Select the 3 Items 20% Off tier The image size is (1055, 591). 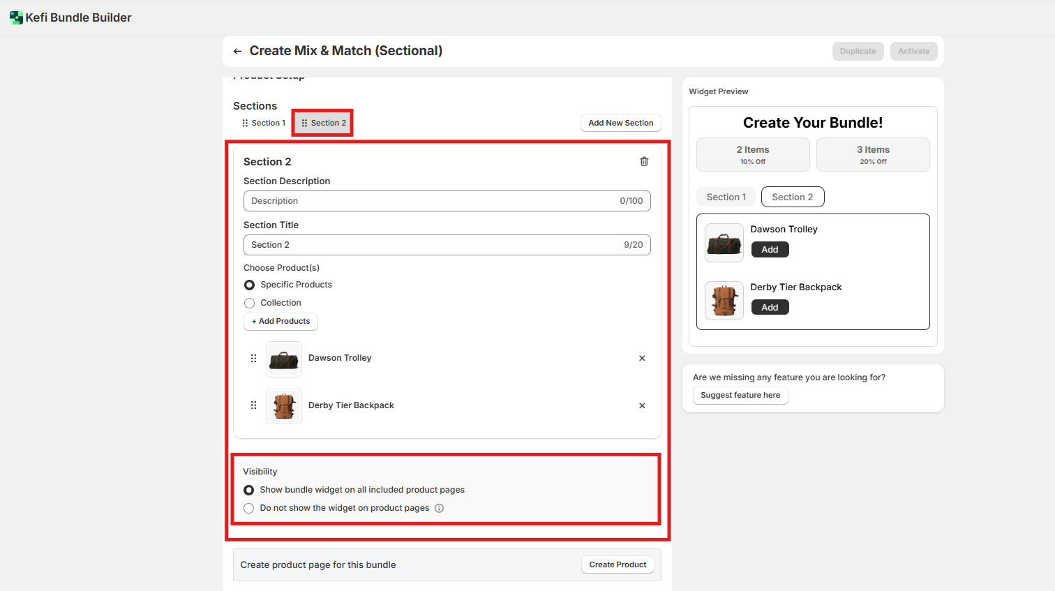(872, 154)
